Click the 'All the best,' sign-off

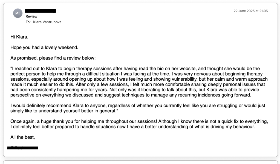coord(23,137)
